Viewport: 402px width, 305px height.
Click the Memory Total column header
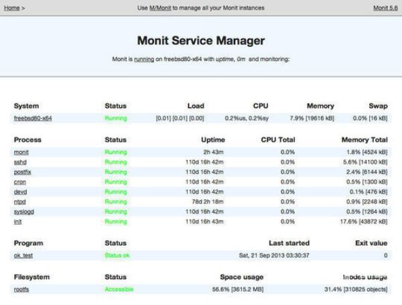tap(364, 140)
